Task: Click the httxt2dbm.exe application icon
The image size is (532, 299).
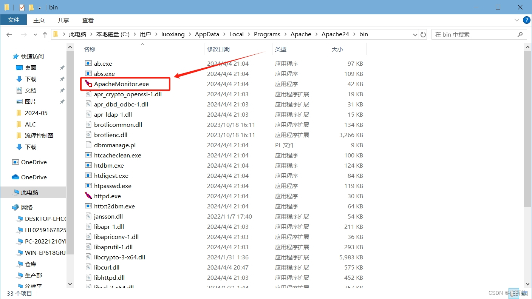Action: (x=88, y=206)
